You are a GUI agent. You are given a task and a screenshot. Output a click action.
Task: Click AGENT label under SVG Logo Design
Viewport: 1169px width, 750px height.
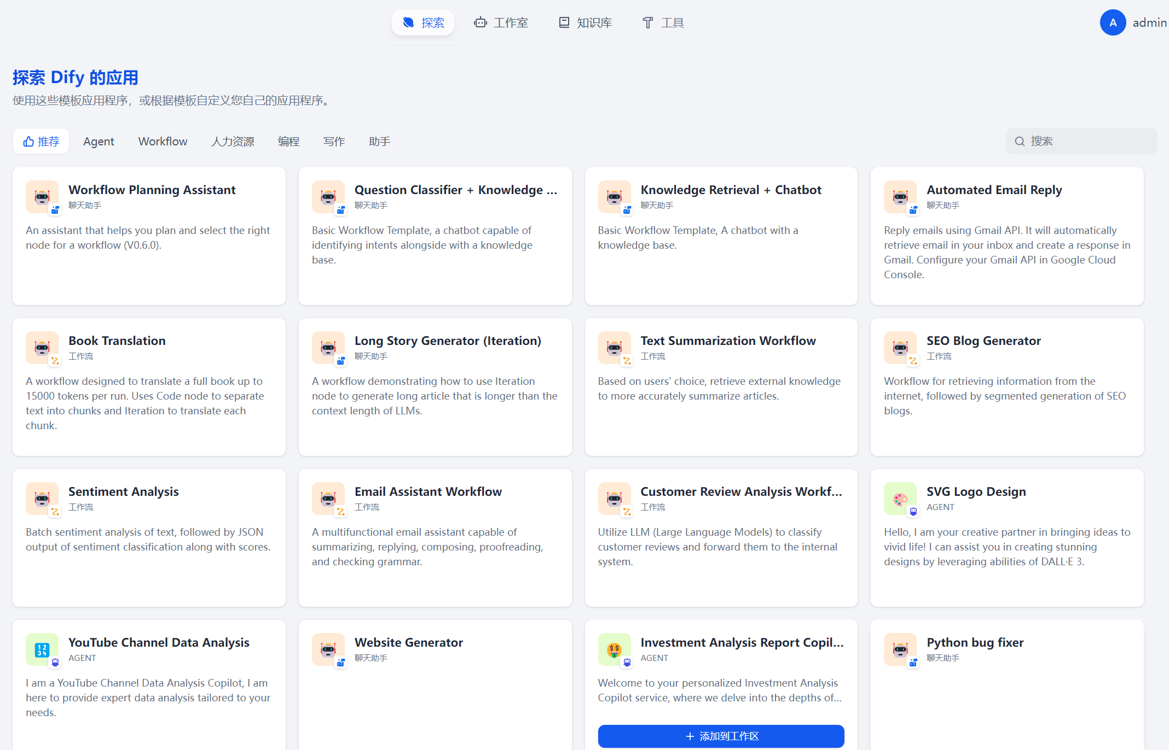coord(940,507)
